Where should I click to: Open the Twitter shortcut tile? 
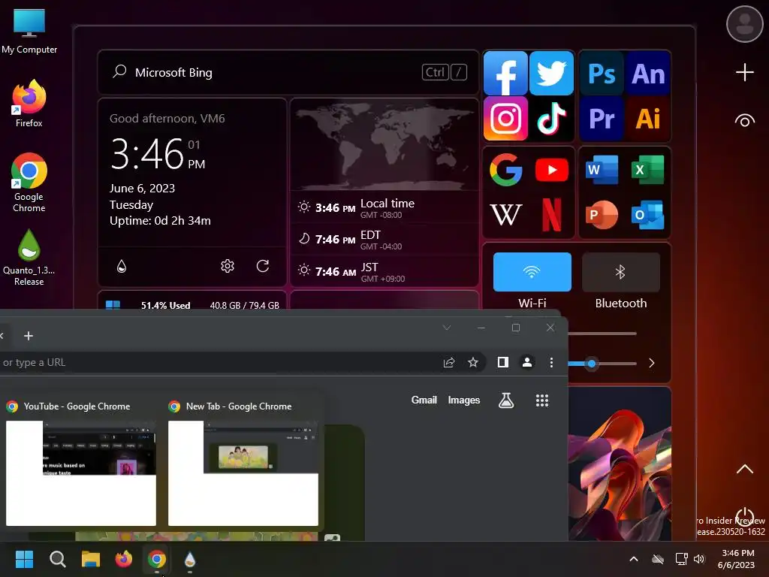[x=552, y=73]
